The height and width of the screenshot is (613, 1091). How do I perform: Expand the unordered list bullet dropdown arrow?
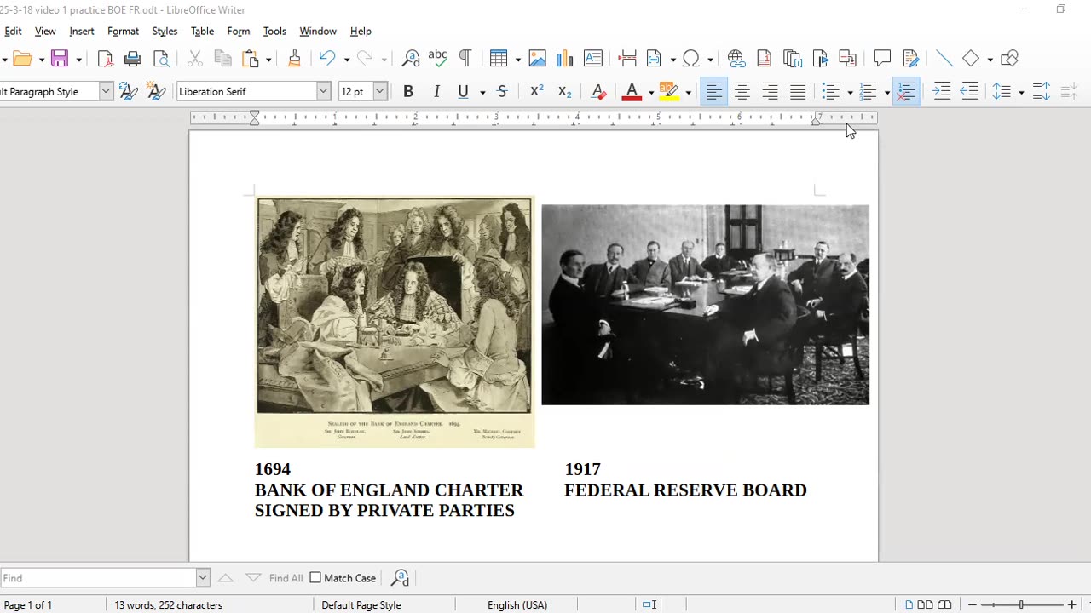tap(850, 92)
